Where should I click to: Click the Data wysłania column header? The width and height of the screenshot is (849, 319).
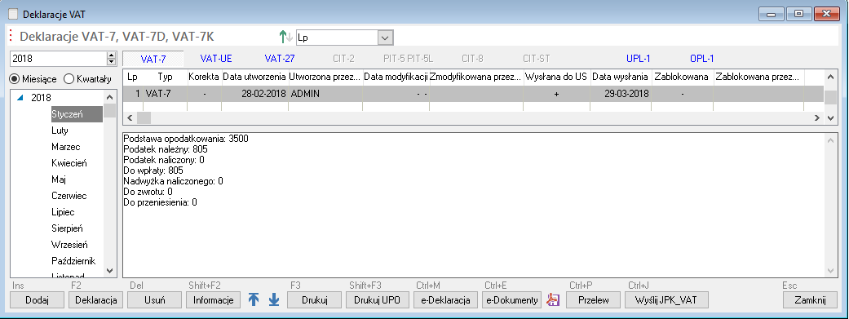pyautogui.click(x=621, y=78)
